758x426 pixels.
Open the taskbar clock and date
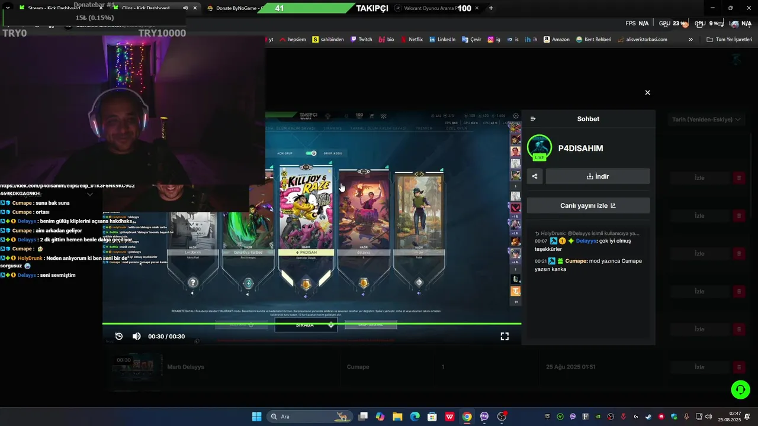click(730, 417)
